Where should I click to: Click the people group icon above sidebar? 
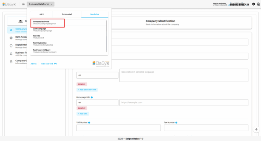coord(21,21)
